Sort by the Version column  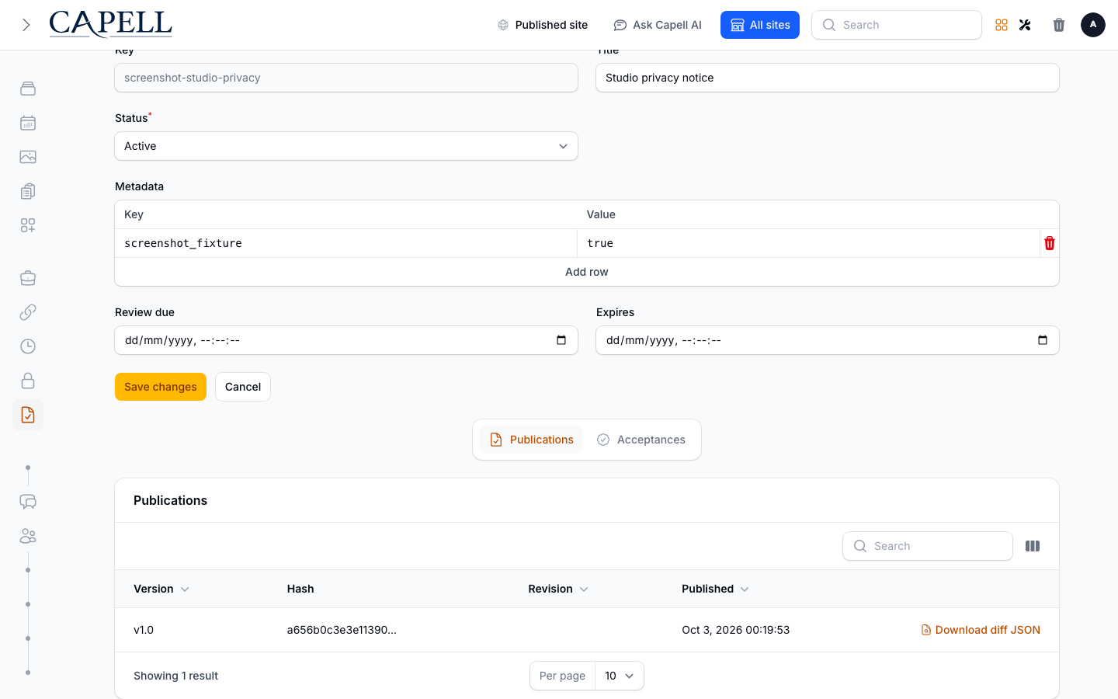pos(161,589)
